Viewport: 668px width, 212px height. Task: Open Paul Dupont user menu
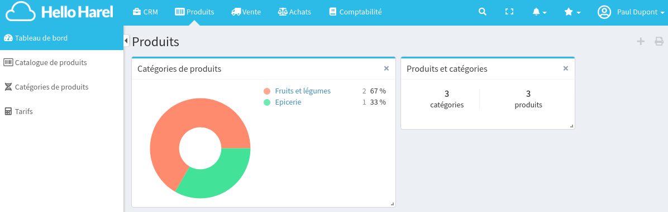tap(631, 12)
